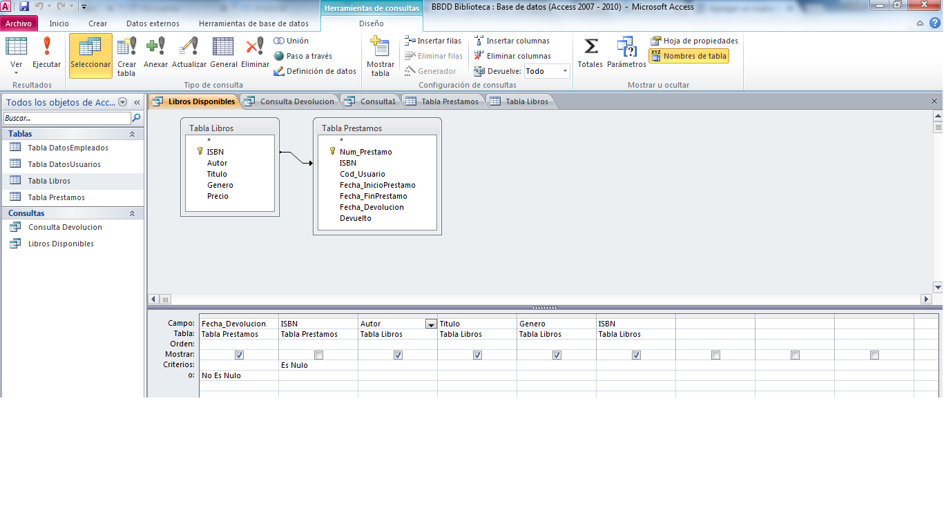Select Precio field in Tabla Libros box

click(x=218, y=196)
